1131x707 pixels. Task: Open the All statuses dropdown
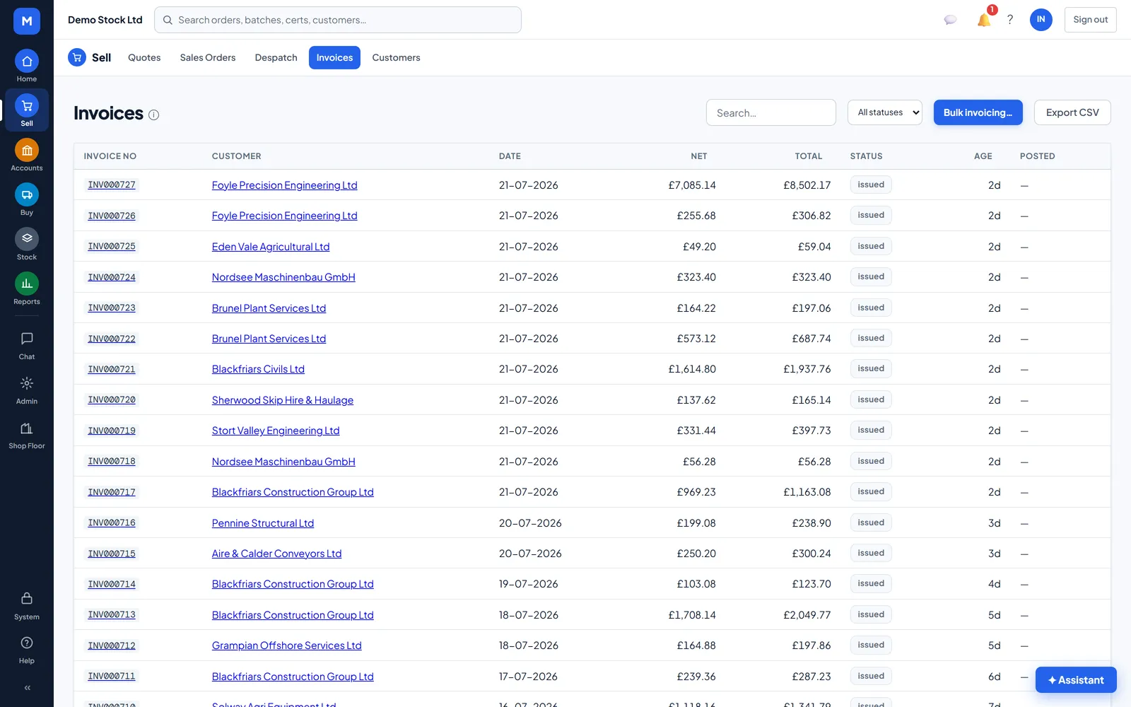885,112
